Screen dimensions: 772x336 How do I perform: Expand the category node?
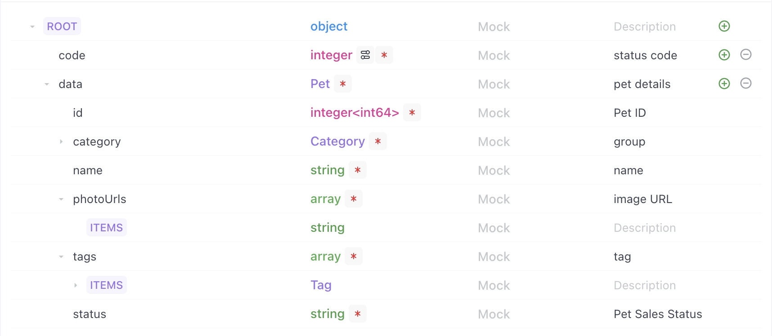[61, 141]
